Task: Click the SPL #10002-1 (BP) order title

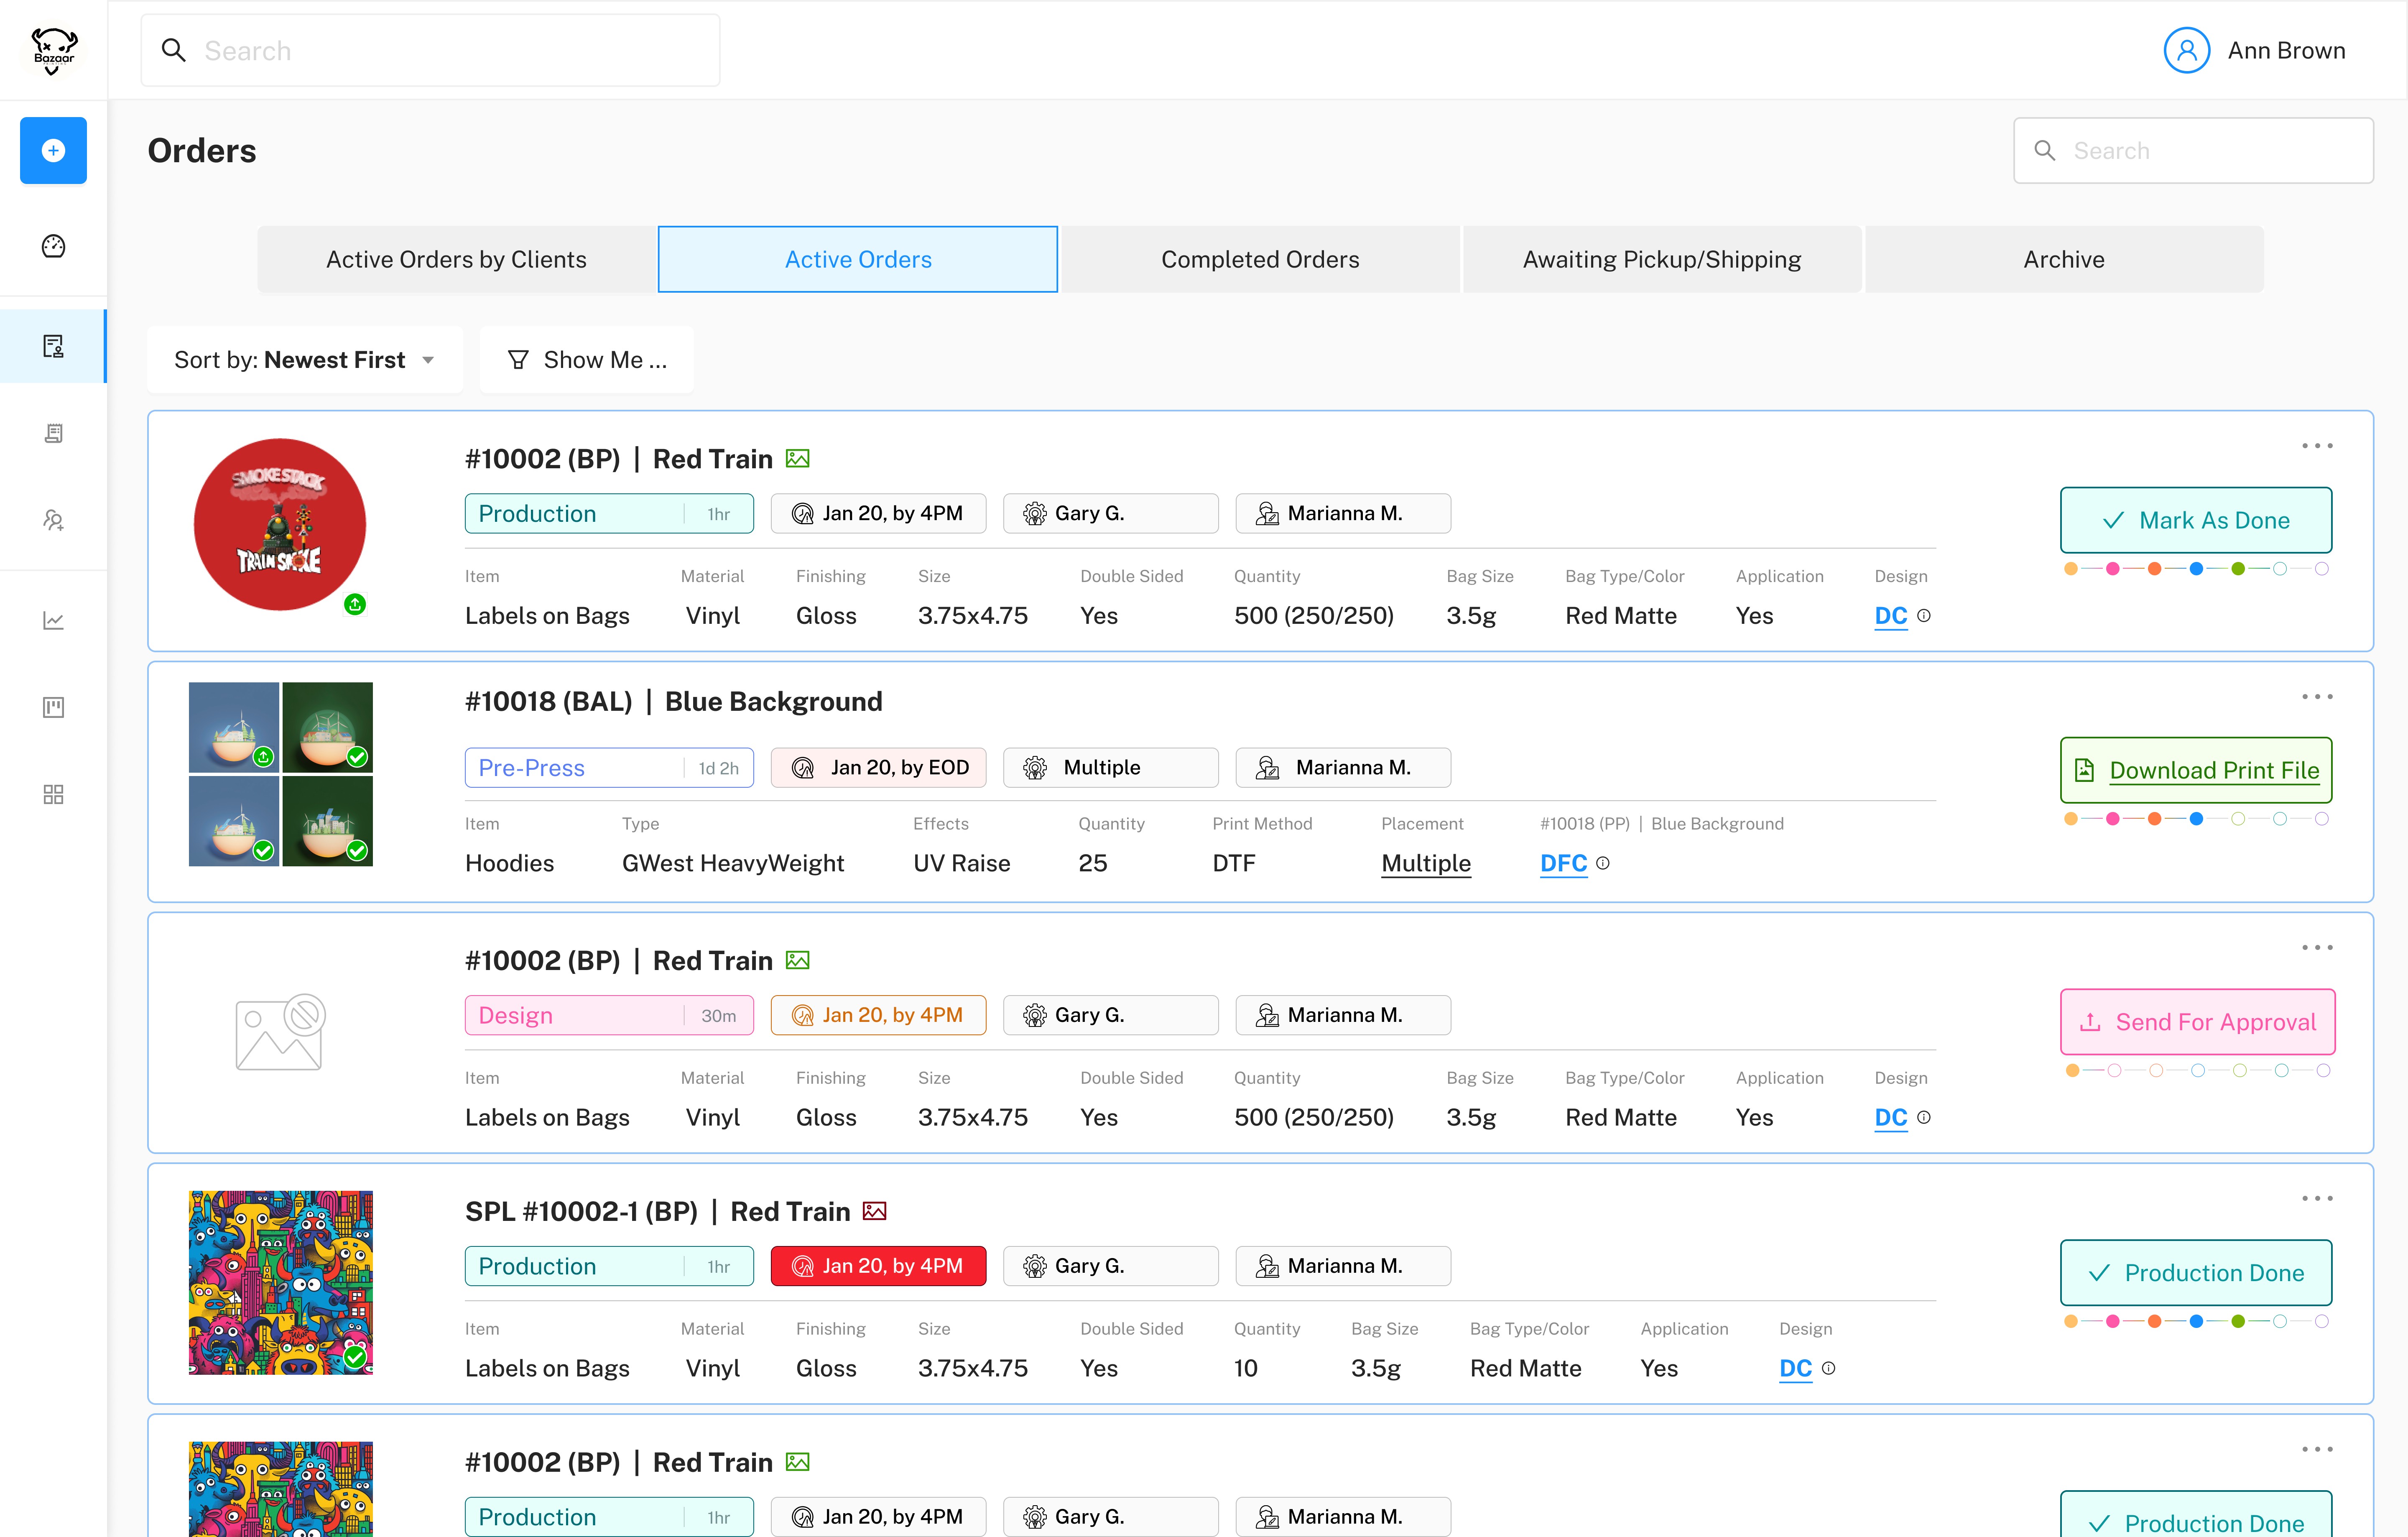Action: click(x=658, y=1212)
